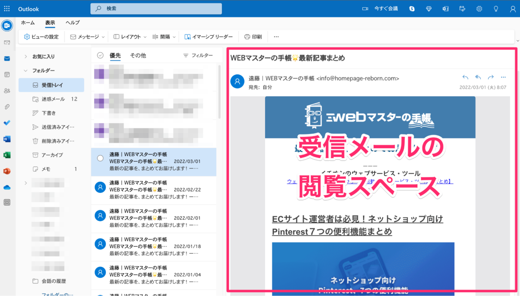Open the フィルター filter menu
This screenshot has height=296, width=520.
click(198, 55)
